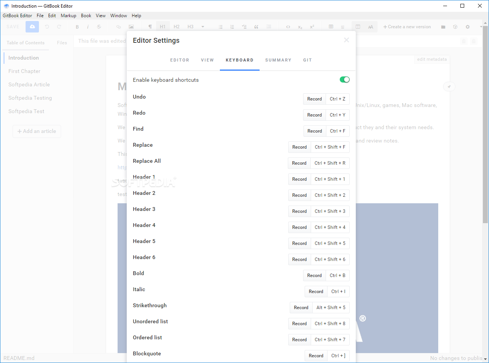Click the Ctrl + Shift + F Replace shortcut field

coord(330,147)
